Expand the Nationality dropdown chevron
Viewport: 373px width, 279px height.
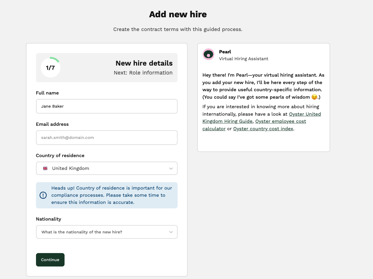(171, 232)
